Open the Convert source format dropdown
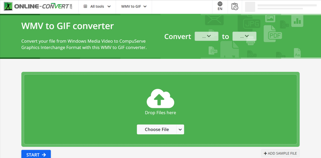This screenshot has width=321, height=158. [206, 36]
